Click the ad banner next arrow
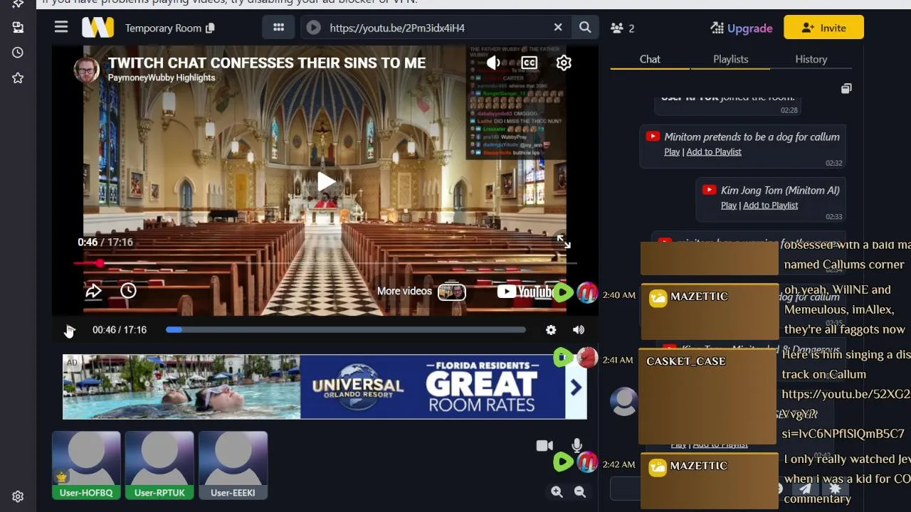 576,387
